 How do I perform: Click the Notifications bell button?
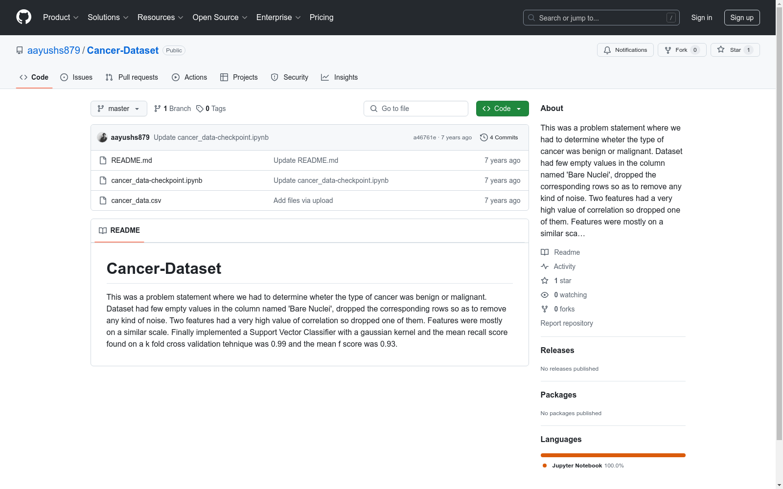(625, 50)
